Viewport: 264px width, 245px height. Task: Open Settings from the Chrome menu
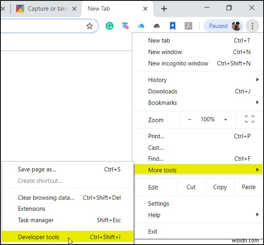click(198, 204)
